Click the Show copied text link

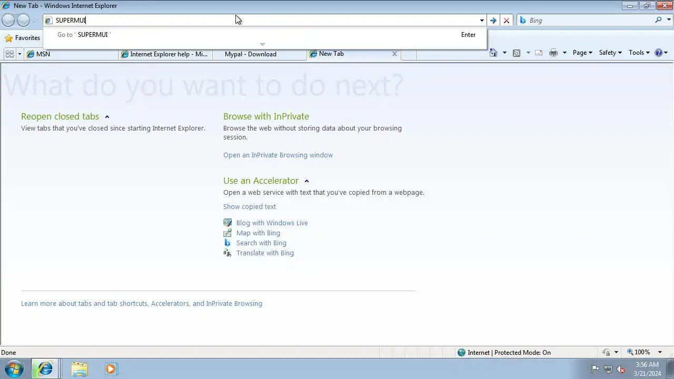point(250,207)
